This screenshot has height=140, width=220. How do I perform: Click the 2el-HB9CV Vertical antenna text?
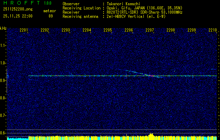point(136,16)
